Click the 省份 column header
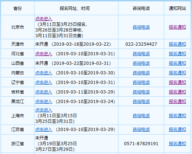The width and height of the screenshot is (192, 154). tap(17, 8)
